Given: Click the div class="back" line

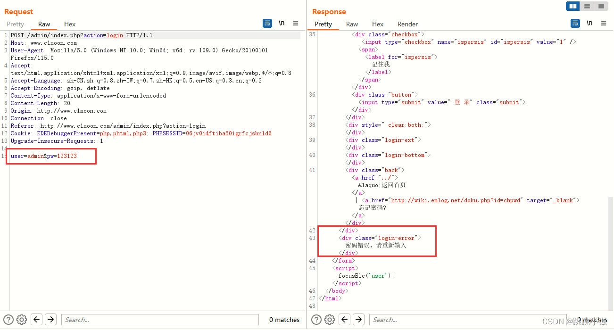Looking at the screenshot, I should [x=375, y=170].
